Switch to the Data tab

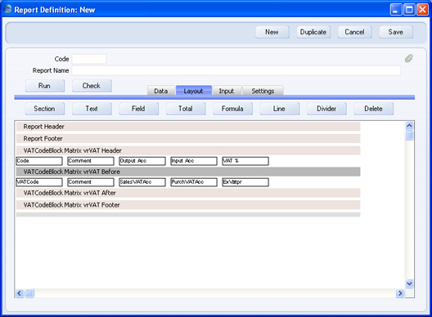click(161, 91)
